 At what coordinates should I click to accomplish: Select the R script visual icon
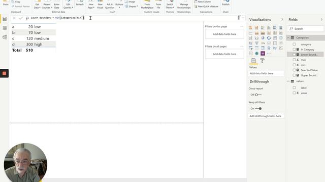click(x=269, y=49)
